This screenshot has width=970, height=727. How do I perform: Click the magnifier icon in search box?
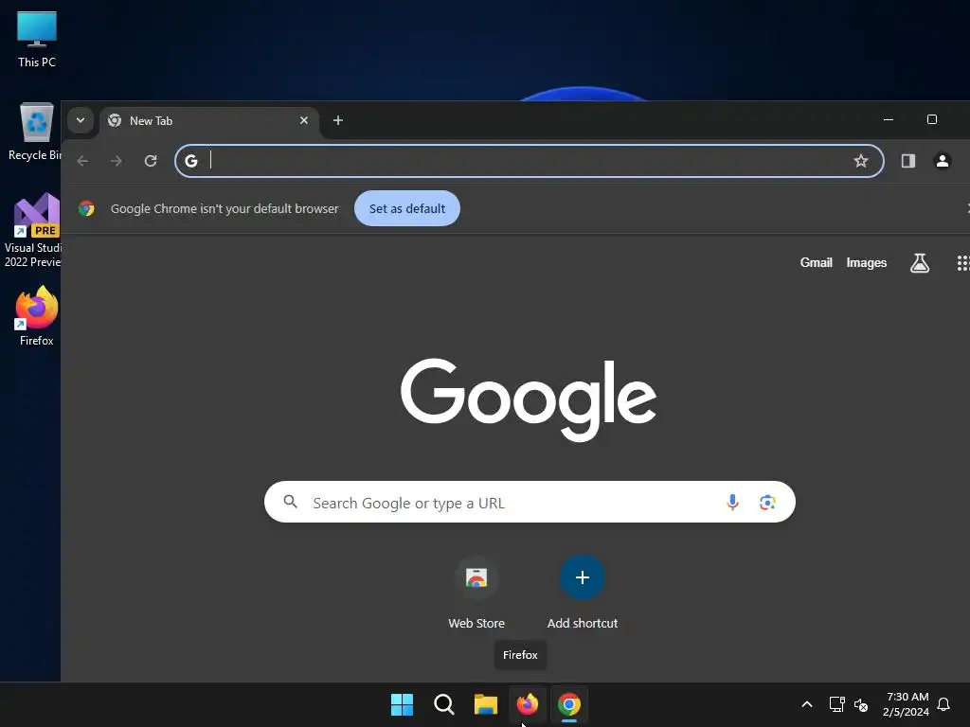click(x=290, y=502)
